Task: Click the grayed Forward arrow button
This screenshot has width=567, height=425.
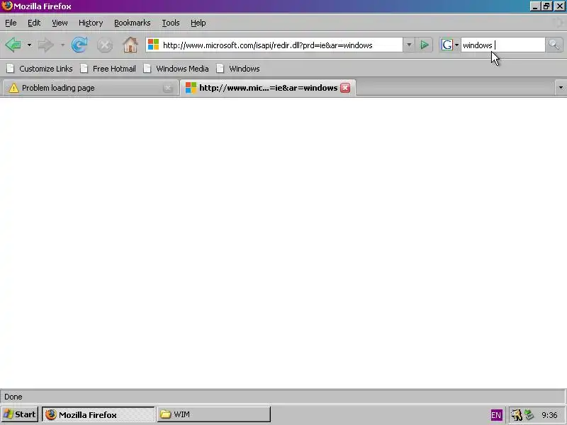Action: pos(45,45)
